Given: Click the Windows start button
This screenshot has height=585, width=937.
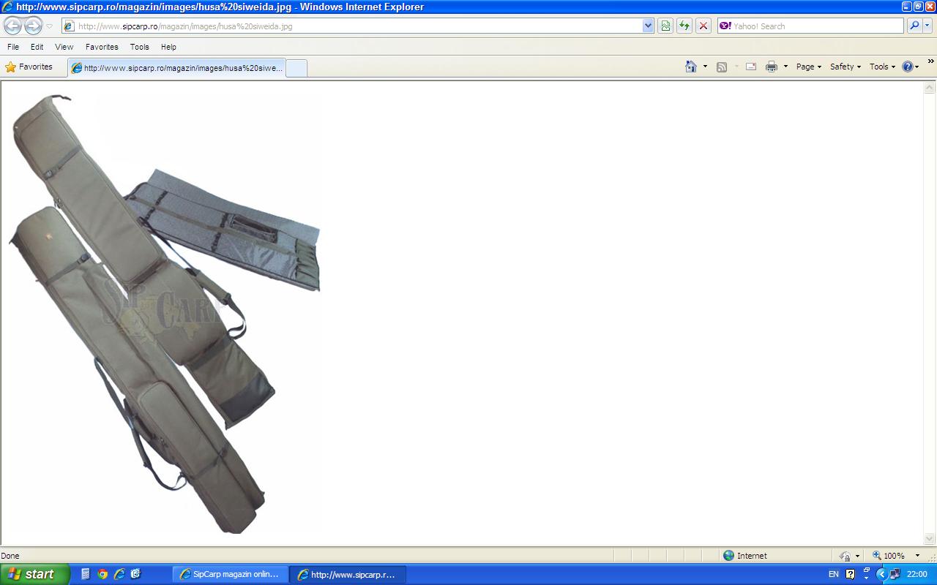Looking at the screenshot, I should (x=34, y=574).
